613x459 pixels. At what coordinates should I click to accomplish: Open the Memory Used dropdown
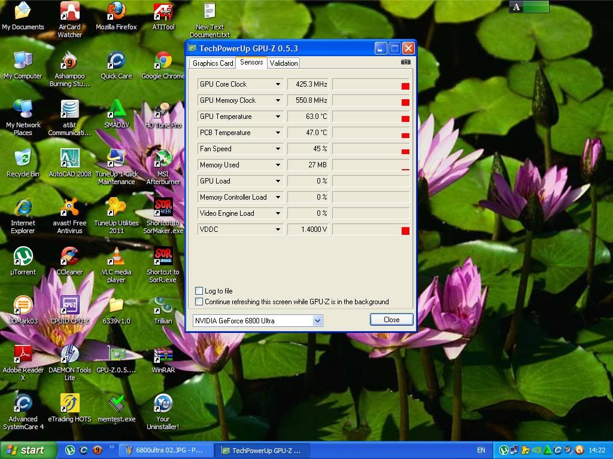click(278, 165)
